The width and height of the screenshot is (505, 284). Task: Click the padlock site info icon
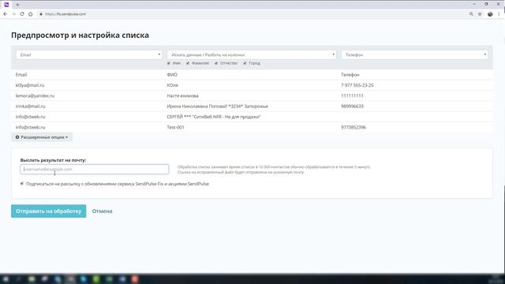41,14
